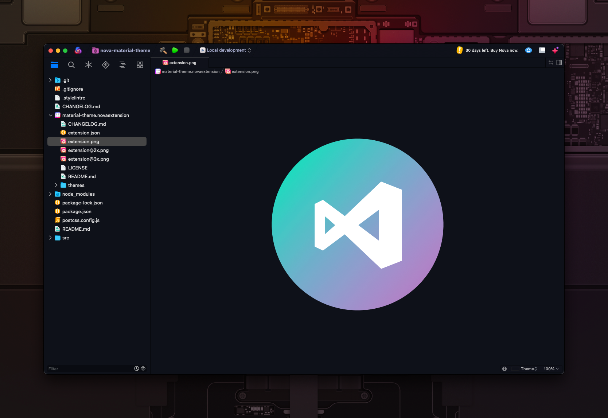Expand the node_modules folder
The height and width of the screenshot is (418, 608).
coord(50,194)
